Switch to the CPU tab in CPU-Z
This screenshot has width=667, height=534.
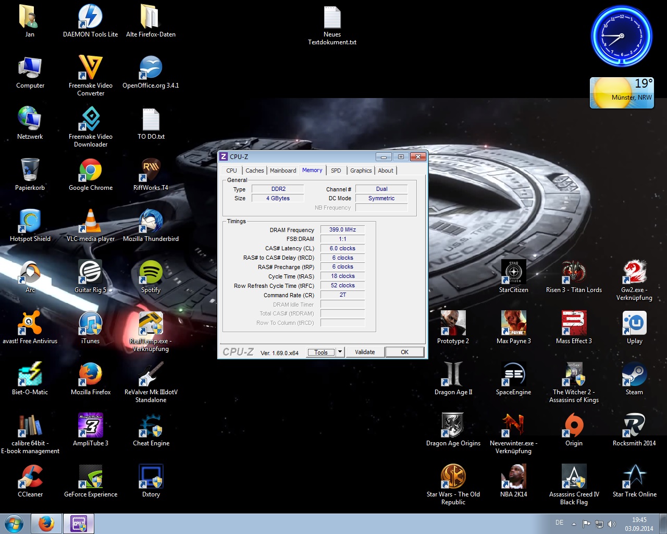[231, 171]
